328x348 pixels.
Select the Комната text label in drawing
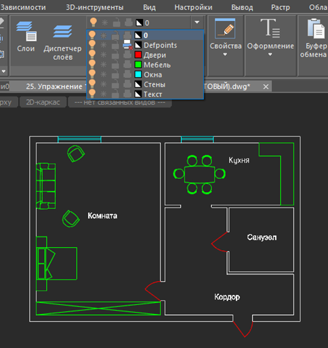click(x=102, y=215)
